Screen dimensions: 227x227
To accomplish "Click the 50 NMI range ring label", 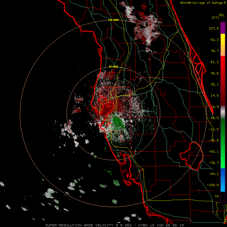I will (113, 67).
